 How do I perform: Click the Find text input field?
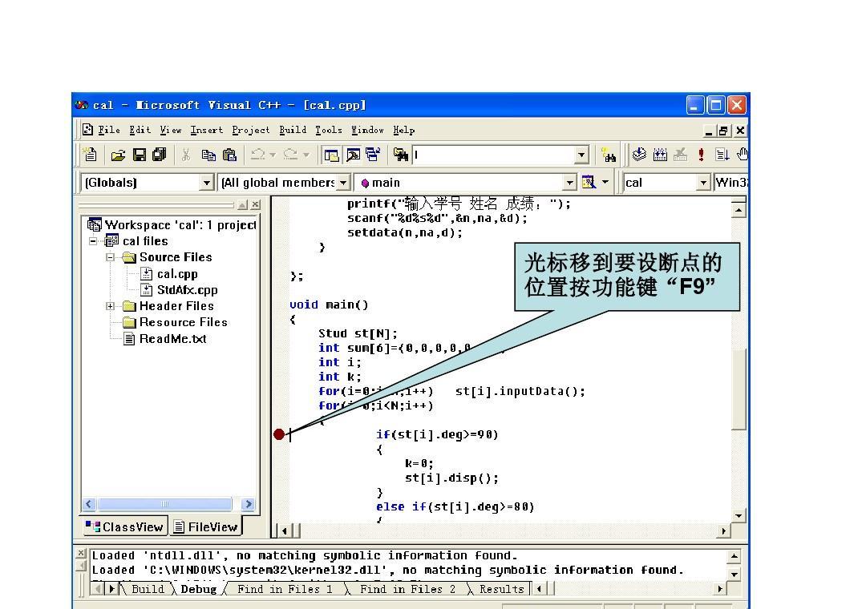coord(494,155)
